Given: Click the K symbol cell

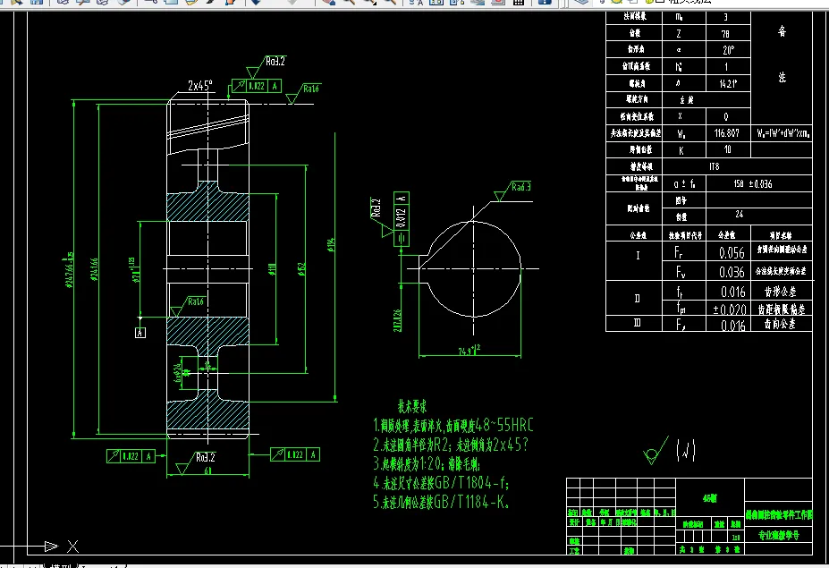Looking at the screenshot, I should (x=684, y=149).
